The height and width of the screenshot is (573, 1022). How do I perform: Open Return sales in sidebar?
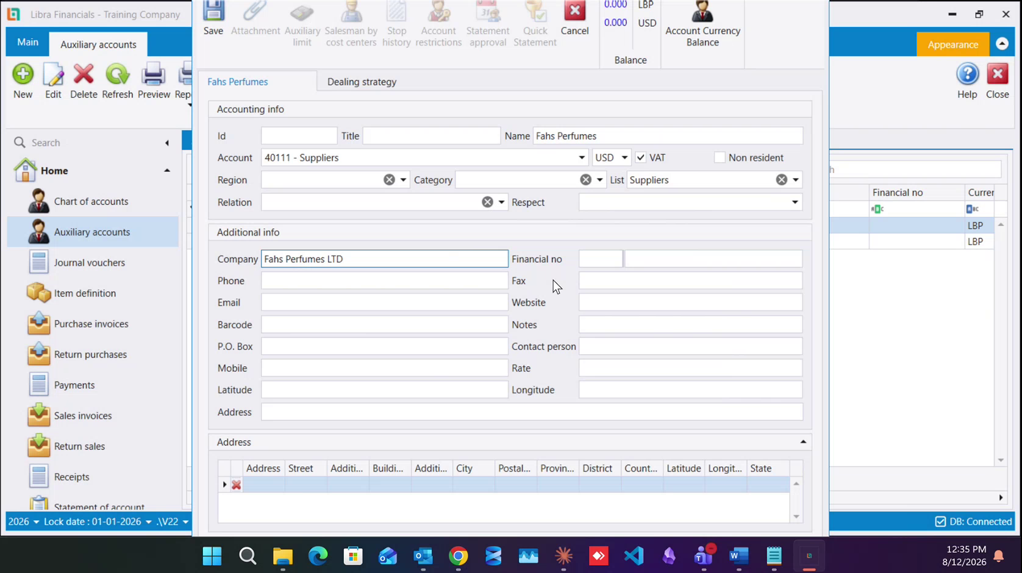point(79,446)
